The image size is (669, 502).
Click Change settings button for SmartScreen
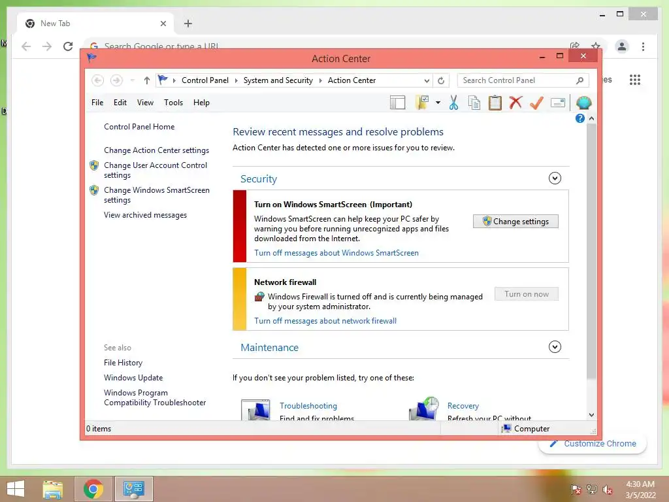point(515,221)
